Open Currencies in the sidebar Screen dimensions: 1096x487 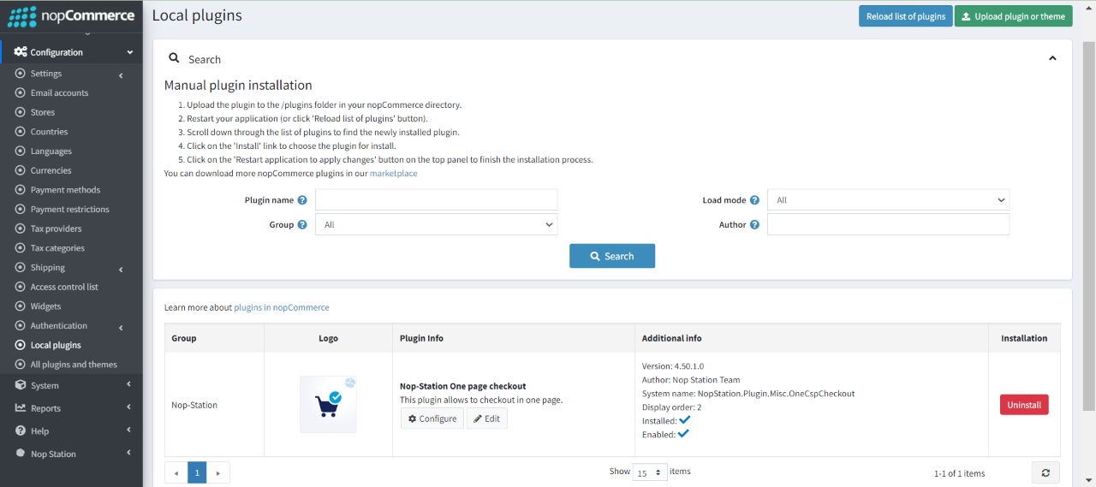coord(51,170)
